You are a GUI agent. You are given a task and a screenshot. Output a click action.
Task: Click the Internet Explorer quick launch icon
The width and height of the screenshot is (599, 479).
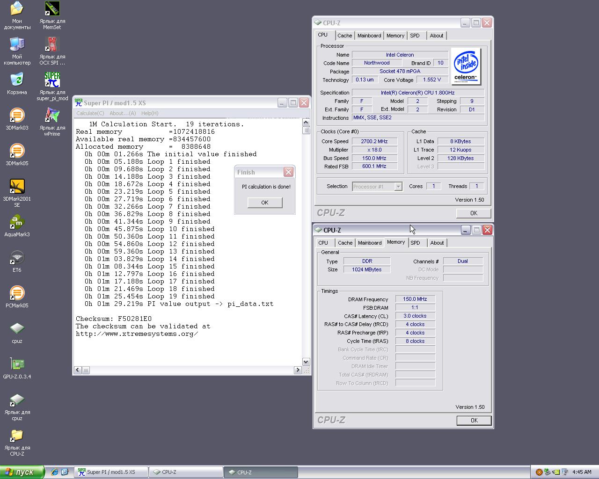(55, 472)
